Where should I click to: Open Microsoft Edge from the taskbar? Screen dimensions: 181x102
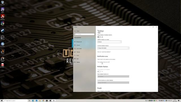tap(33, 101)
